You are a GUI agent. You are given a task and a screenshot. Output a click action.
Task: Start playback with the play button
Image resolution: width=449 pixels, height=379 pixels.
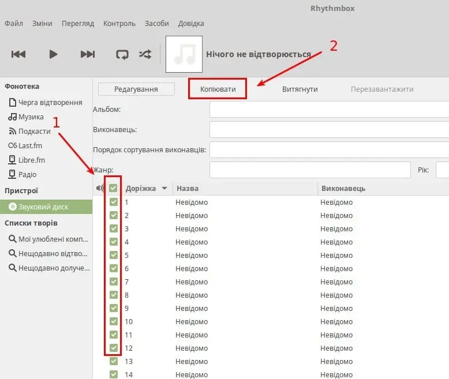tap(53, 54)
